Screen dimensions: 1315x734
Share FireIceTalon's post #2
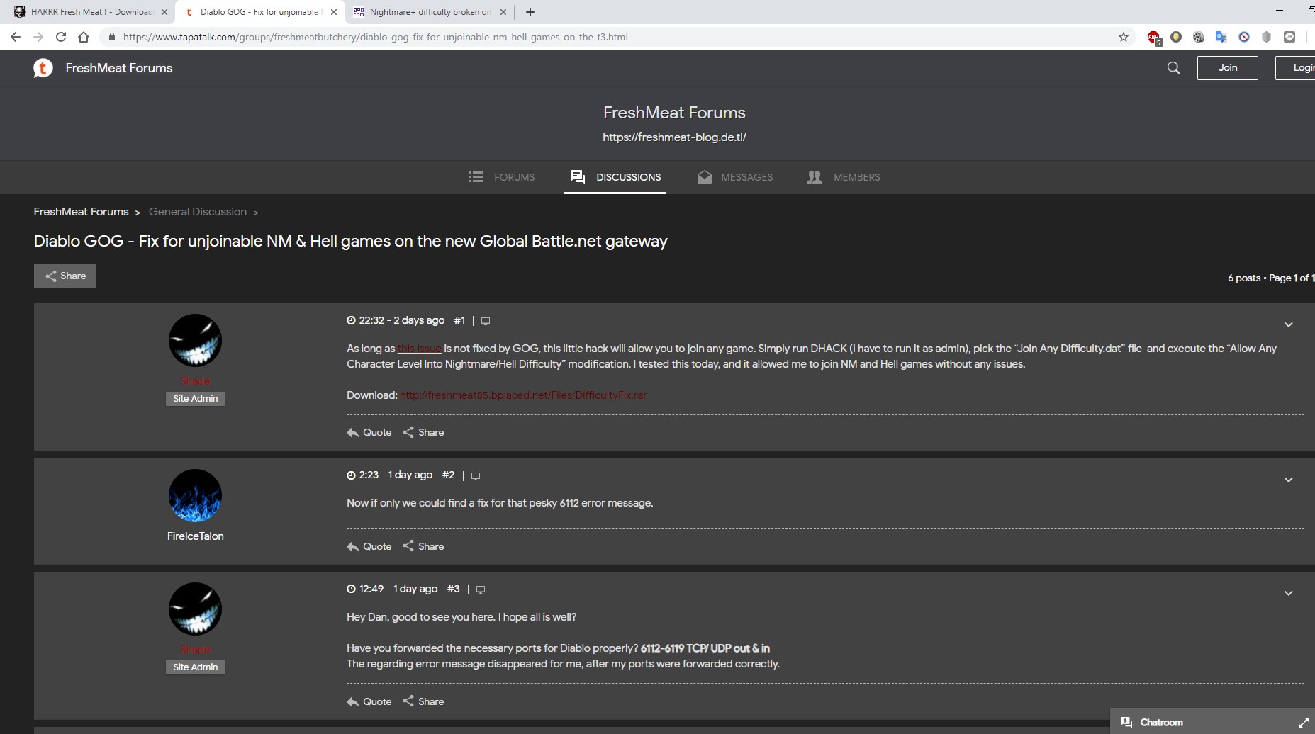423,546
